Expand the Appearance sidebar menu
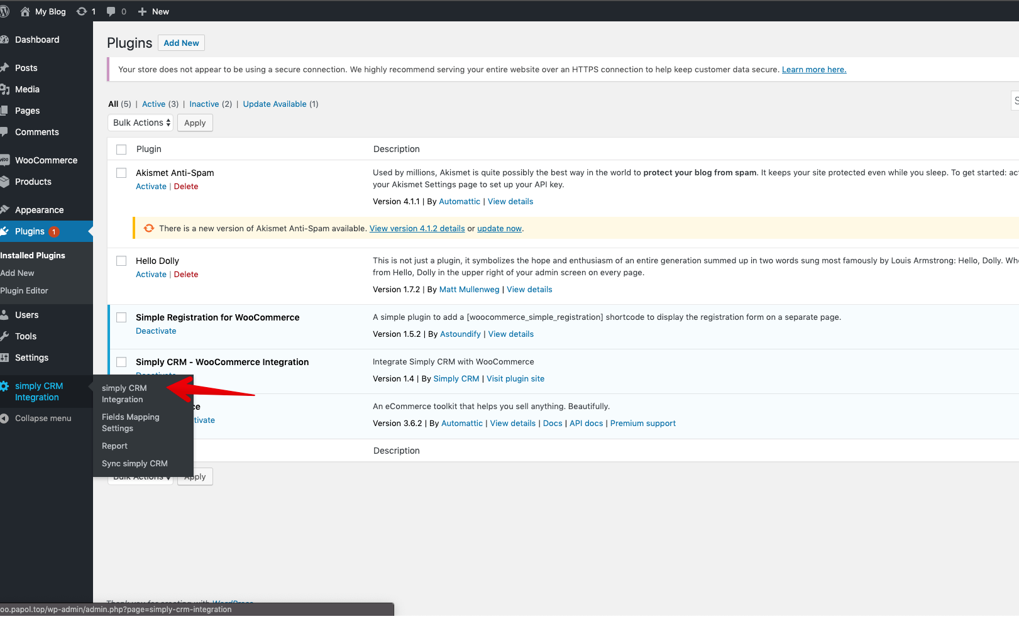This screenshot has height=619, width=1019. coord(39,210)
